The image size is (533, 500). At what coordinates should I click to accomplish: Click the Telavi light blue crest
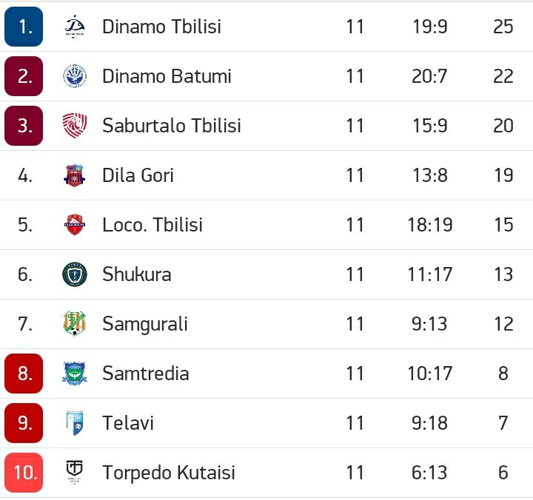point(75,423)
